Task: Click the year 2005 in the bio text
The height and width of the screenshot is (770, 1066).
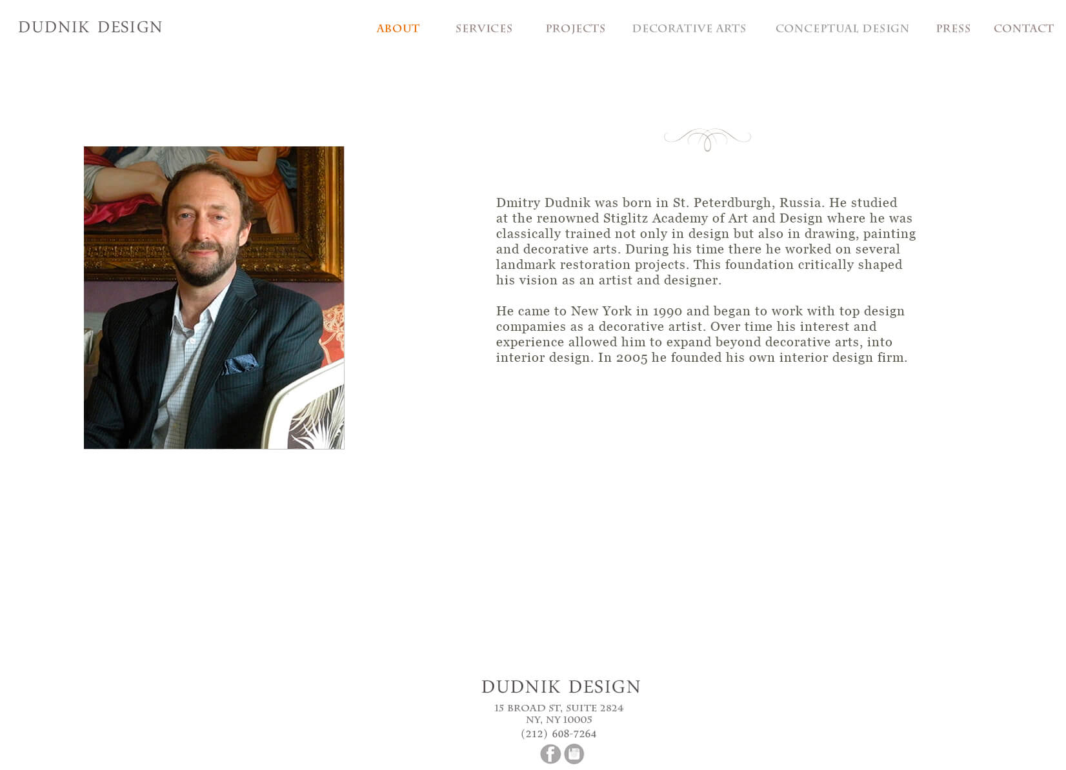Action: 632,358
